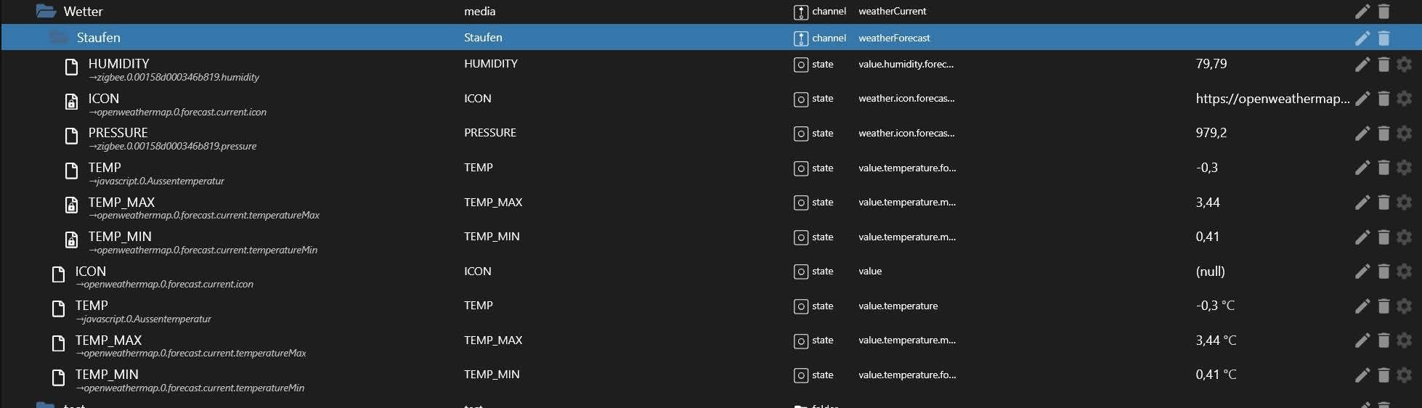Click the value 0,41 °C

tap(1216, 375)
